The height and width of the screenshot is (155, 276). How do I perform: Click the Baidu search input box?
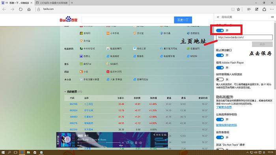click(x=128, y=20)
